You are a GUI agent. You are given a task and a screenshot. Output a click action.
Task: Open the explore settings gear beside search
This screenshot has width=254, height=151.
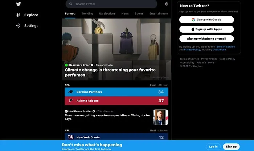pos(167,4)
